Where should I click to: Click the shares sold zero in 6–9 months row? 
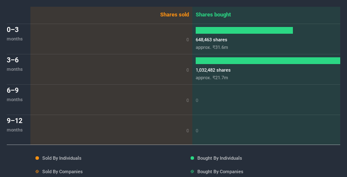click(x=188, y=100)
